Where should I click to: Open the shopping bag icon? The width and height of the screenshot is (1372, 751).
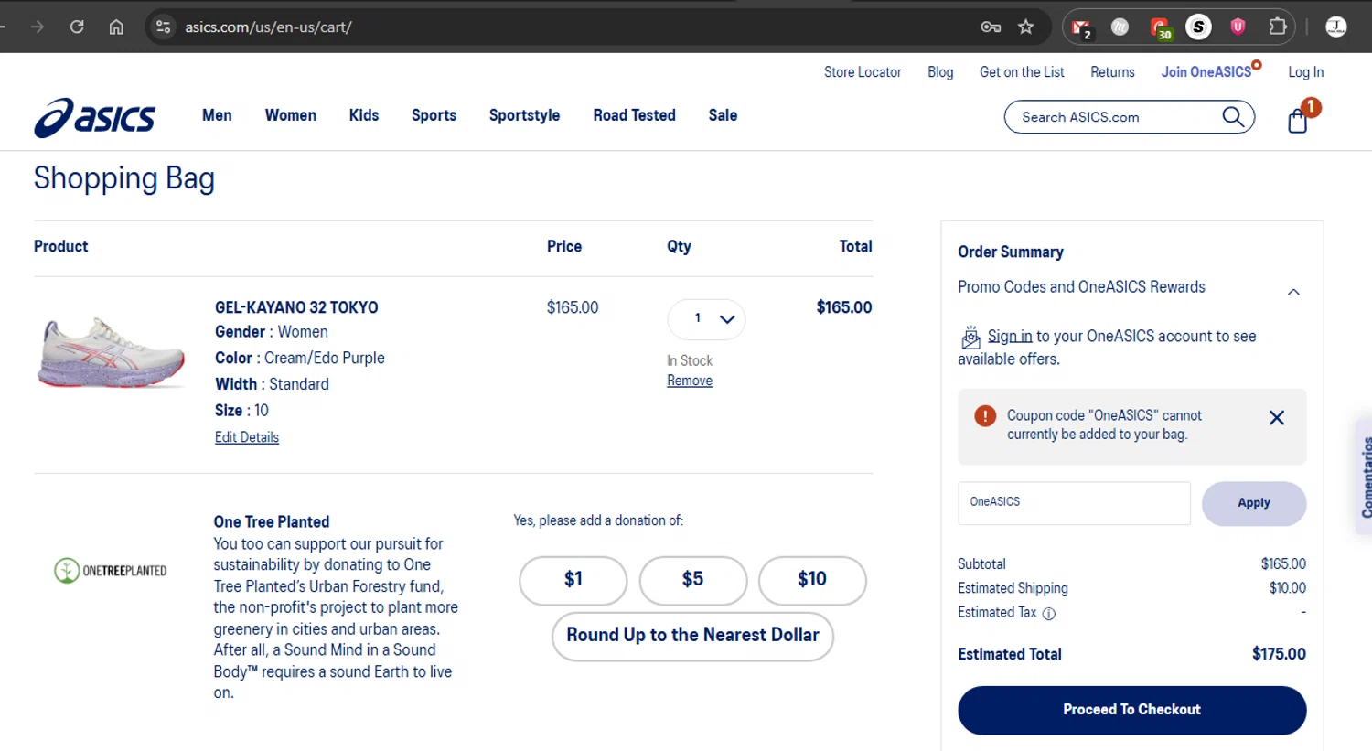[1298, 121]
